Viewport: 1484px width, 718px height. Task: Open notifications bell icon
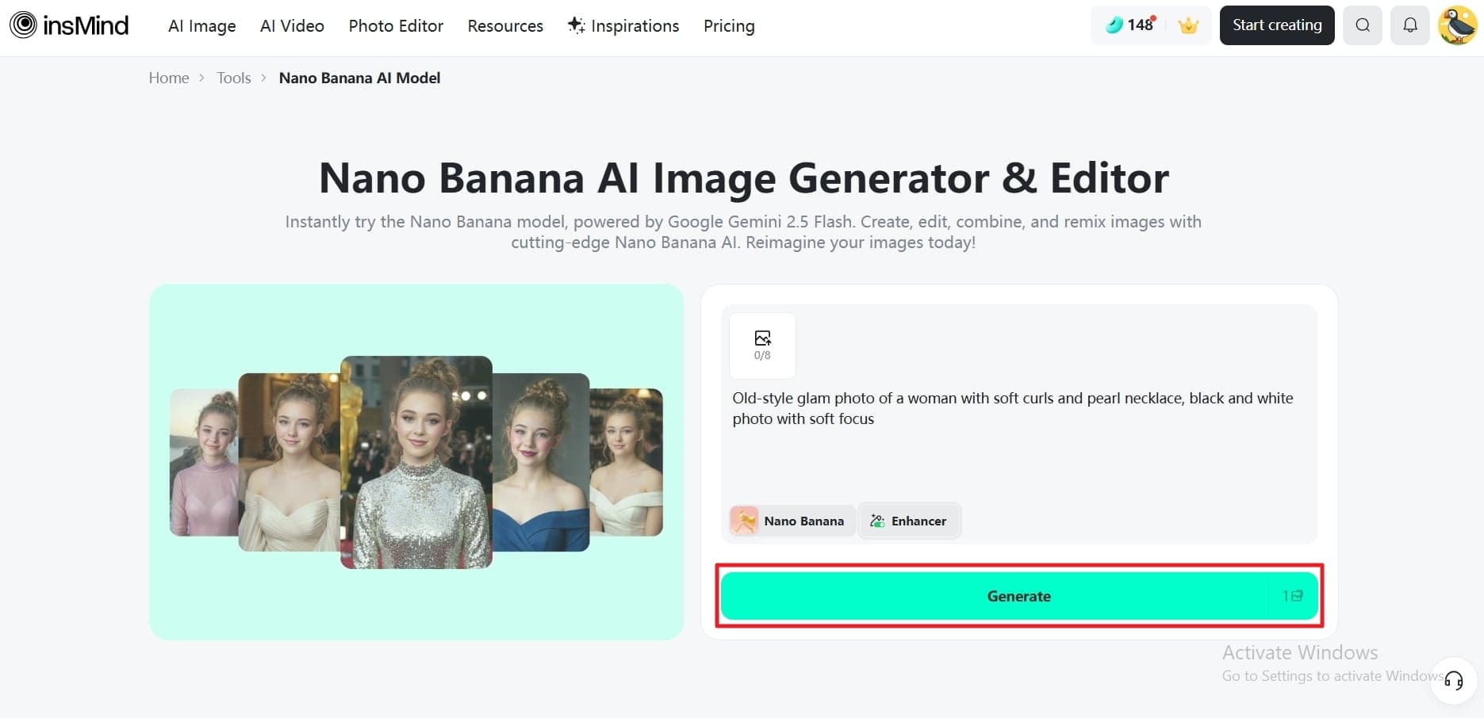[x=1409, y=25]
